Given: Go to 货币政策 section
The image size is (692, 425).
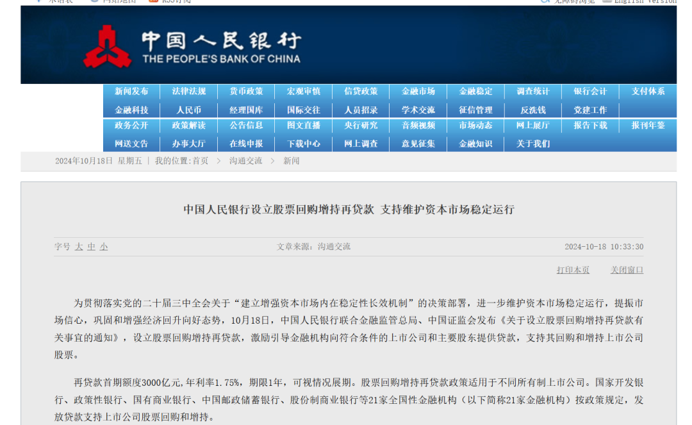Looking at the screenshot, I should 246,92.
